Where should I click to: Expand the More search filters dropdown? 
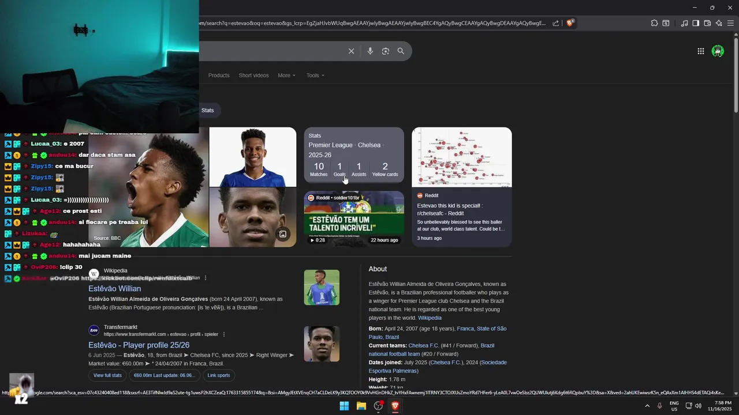286,76
